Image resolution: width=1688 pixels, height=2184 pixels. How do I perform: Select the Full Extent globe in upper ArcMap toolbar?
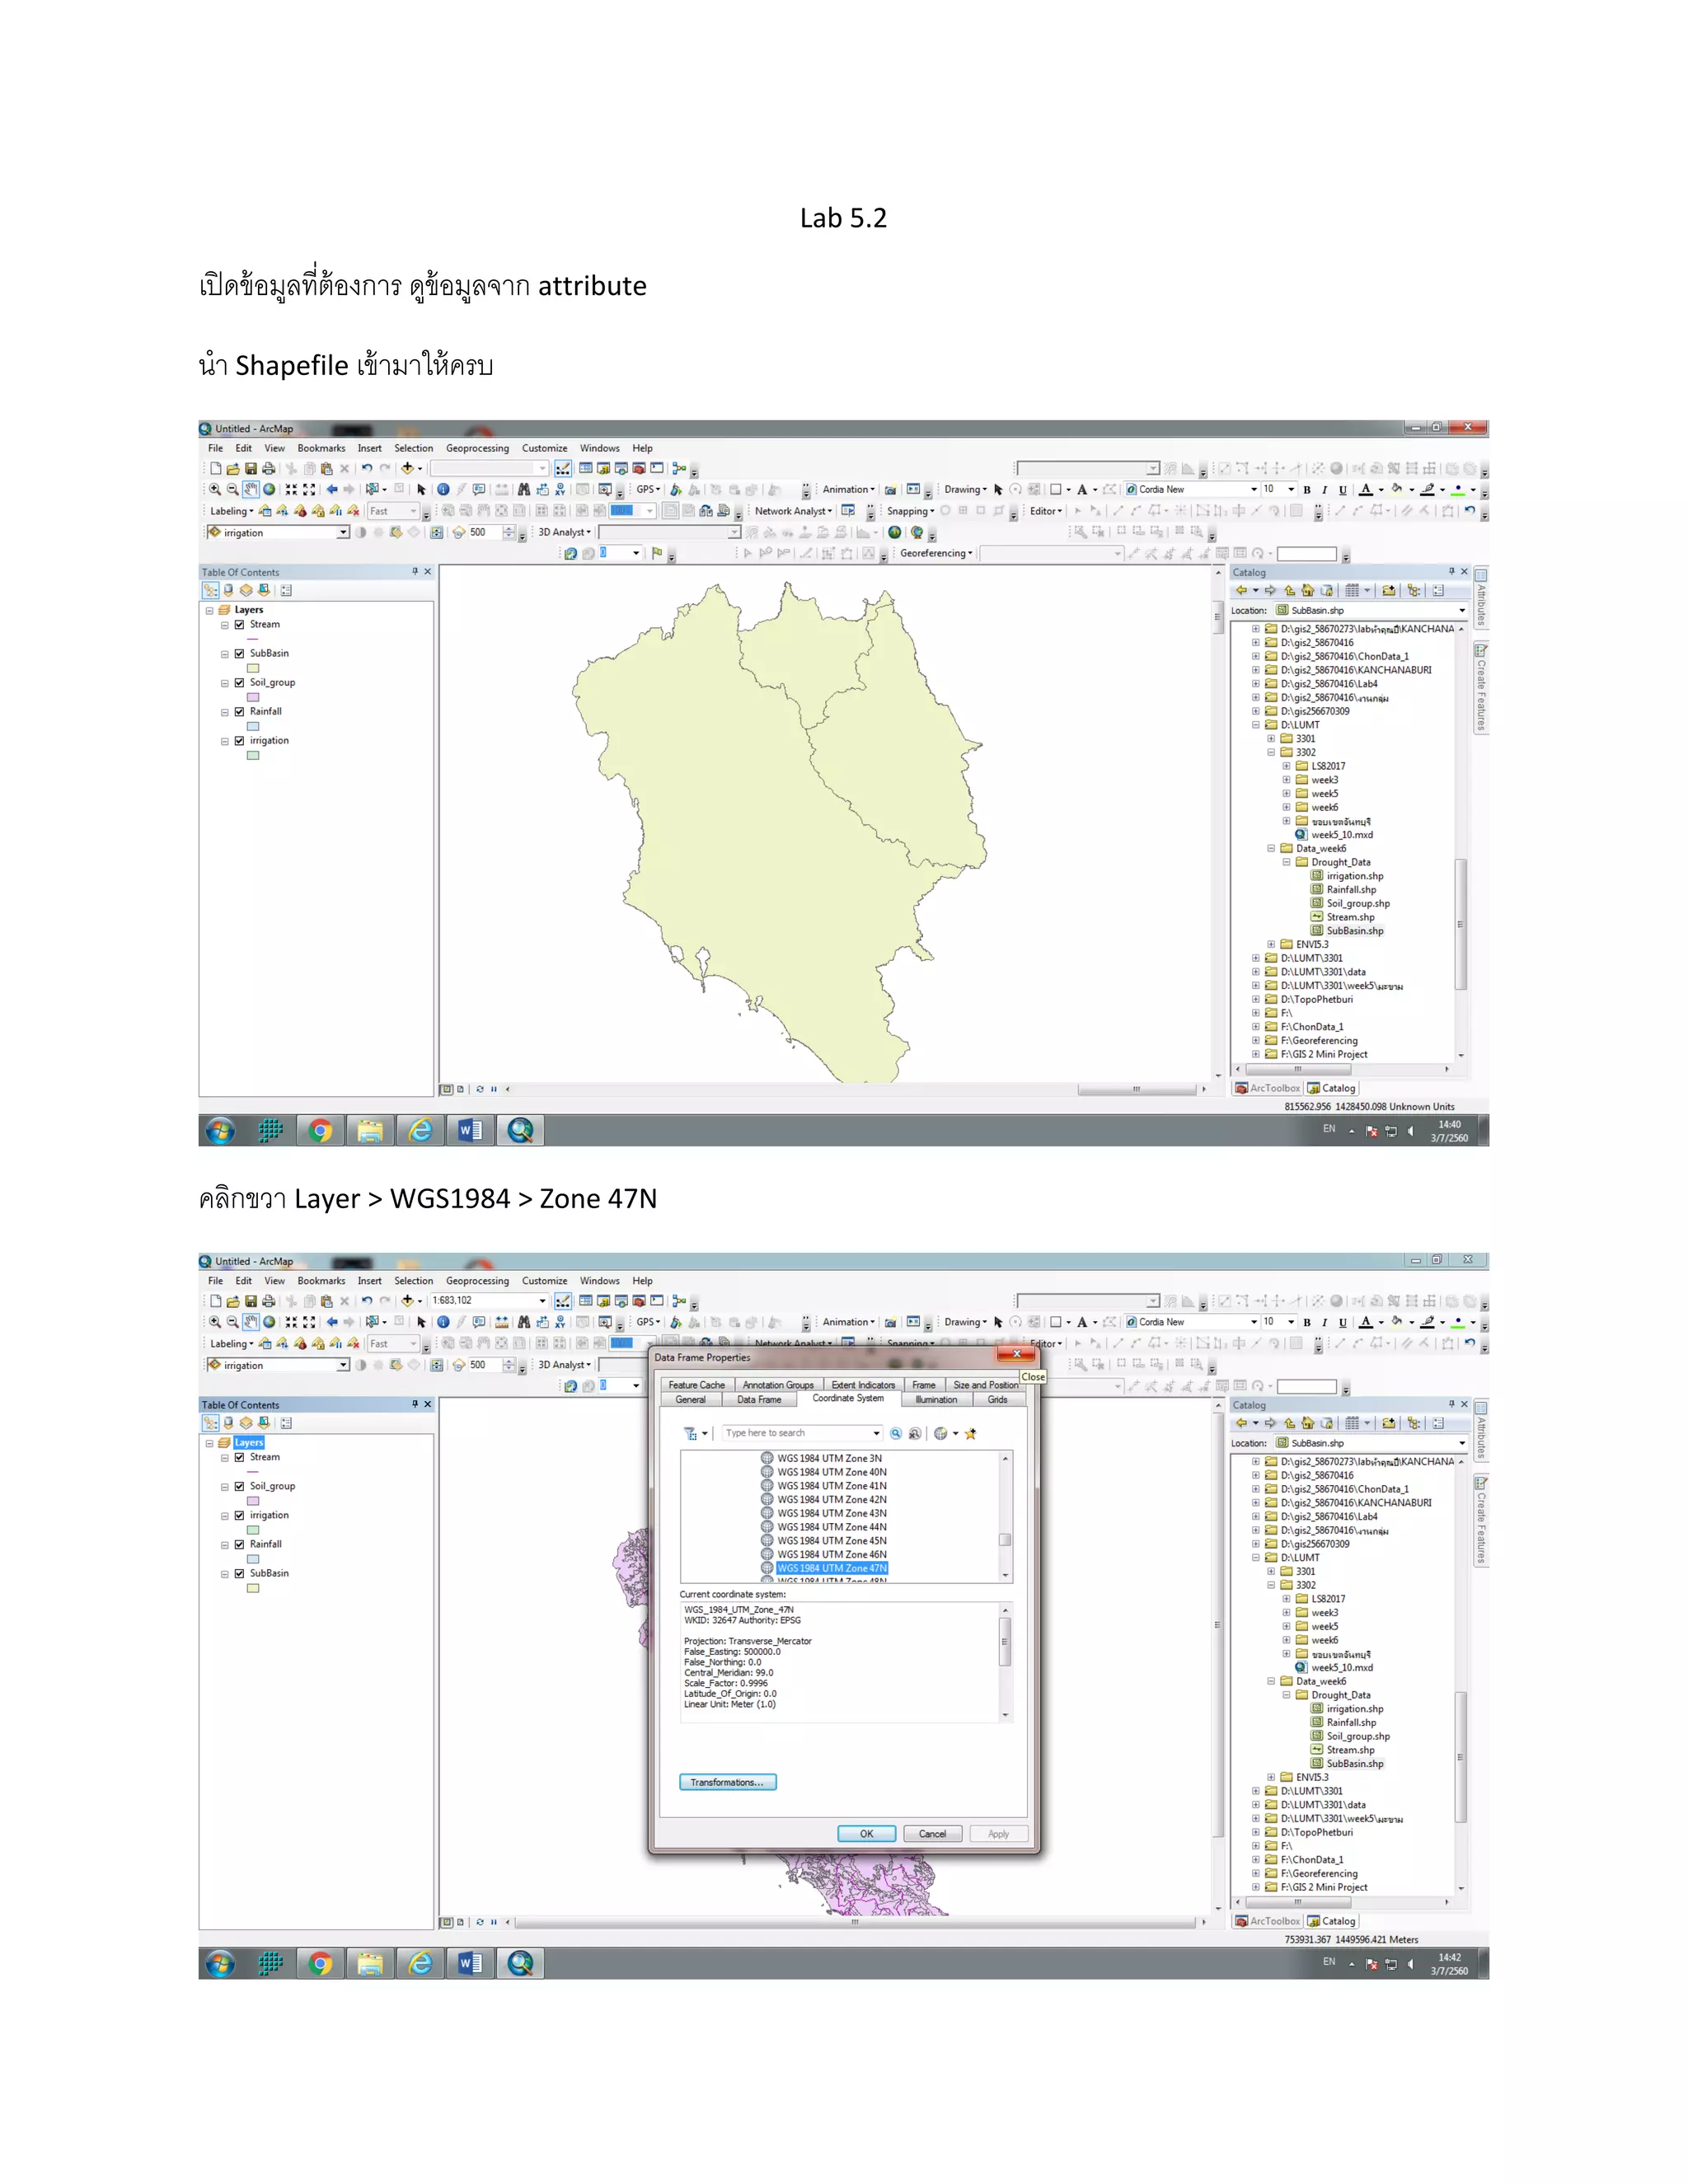[269, 490]
